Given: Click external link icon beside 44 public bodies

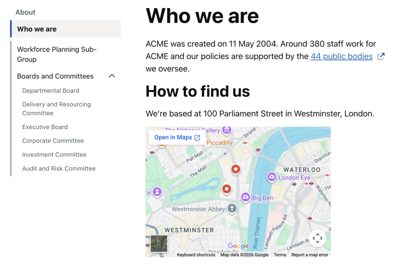Looking at the screenshot, I should click(x=381, y=56).
